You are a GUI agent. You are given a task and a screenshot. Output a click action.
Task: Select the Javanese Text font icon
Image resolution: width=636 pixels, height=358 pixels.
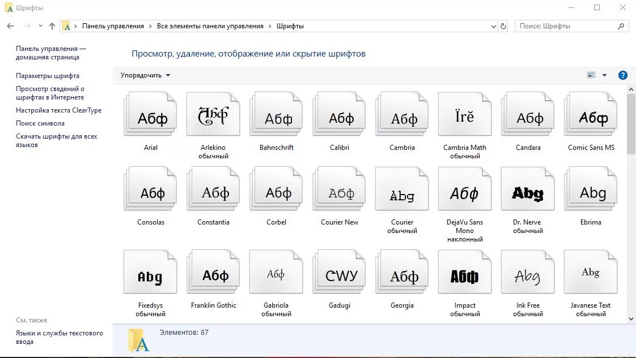591,272
